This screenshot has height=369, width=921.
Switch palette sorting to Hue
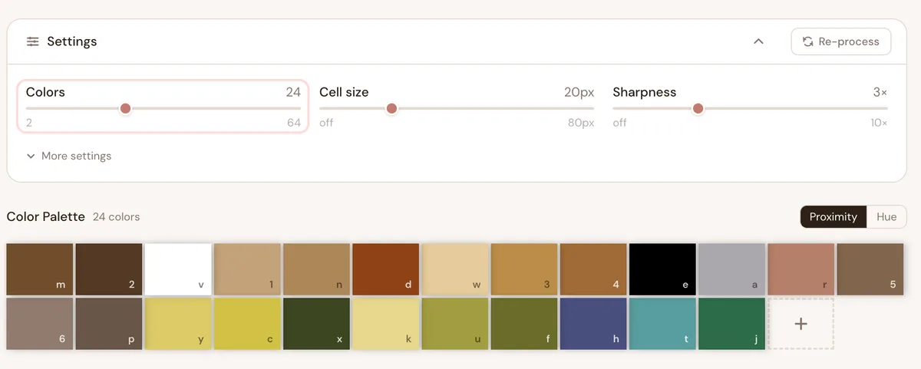[886, 217]
